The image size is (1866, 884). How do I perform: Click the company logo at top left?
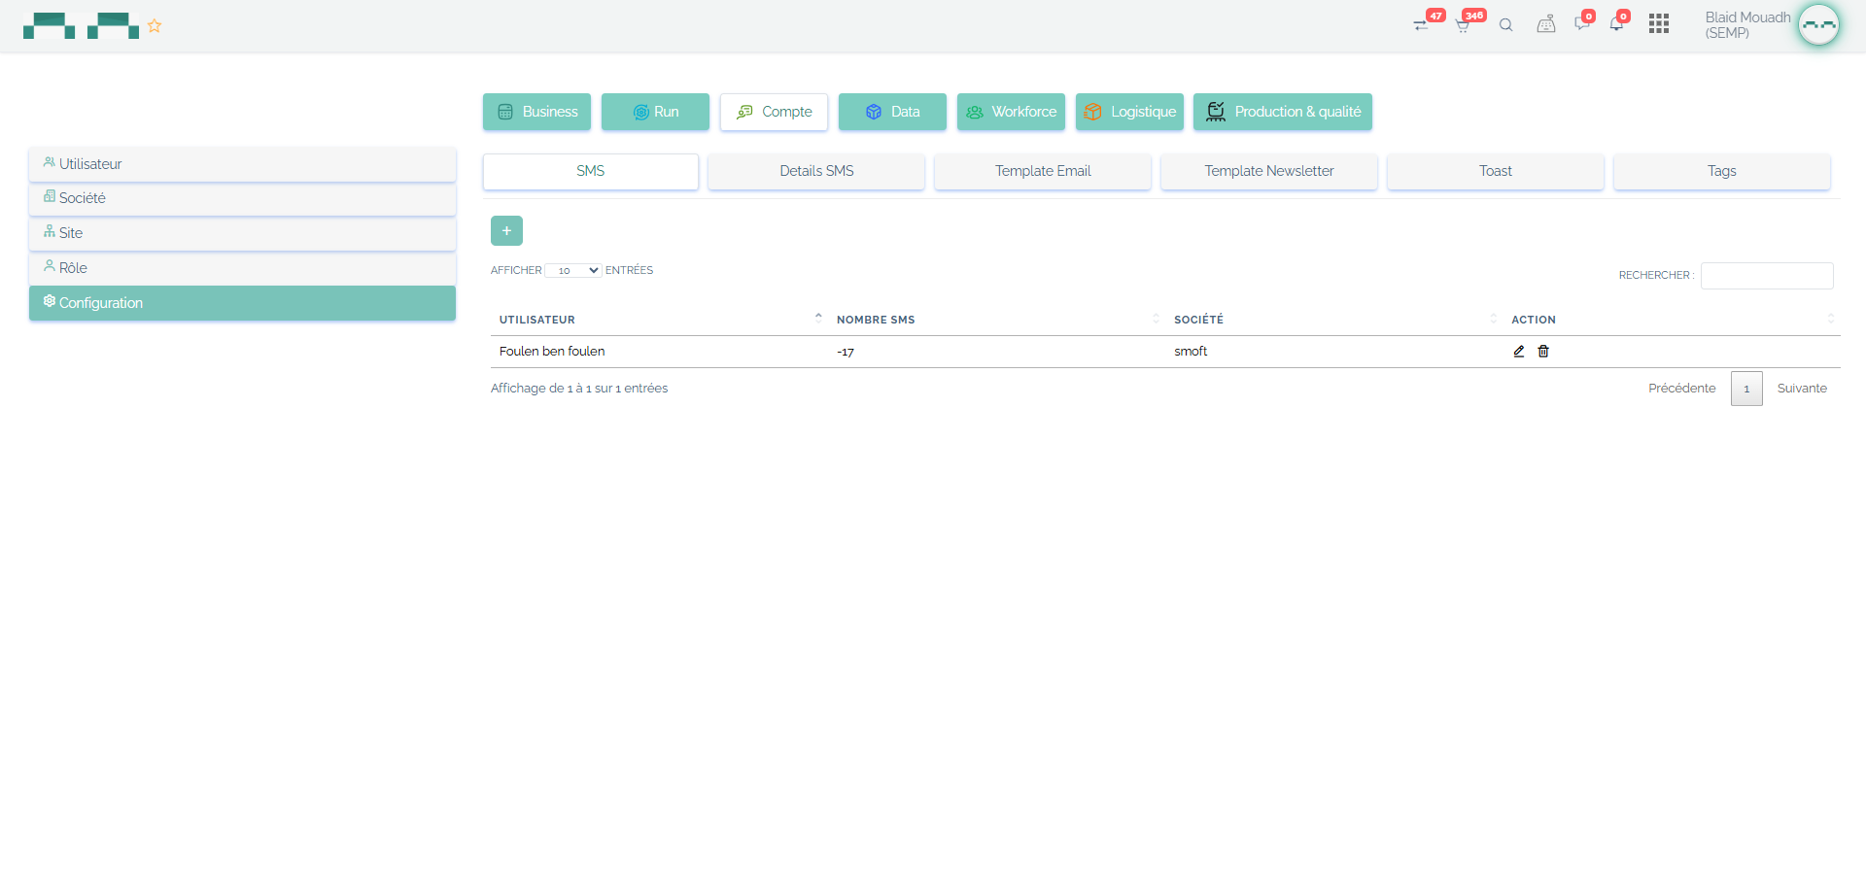click(x=81, y=26)
